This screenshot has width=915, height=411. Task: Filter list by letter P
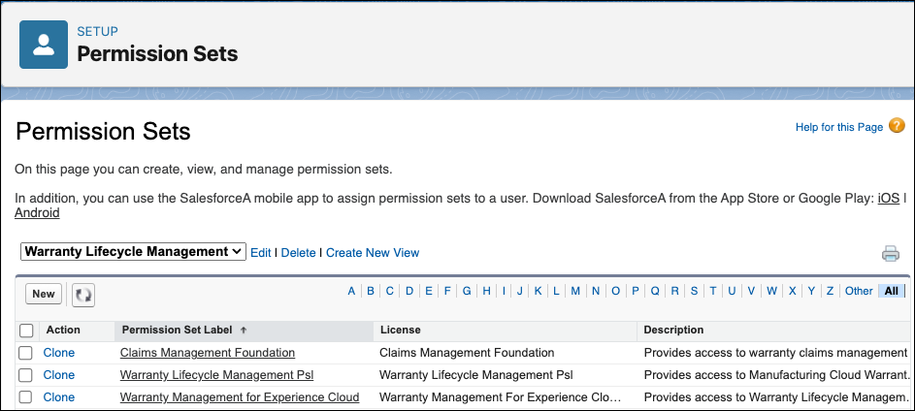[636, 291]
